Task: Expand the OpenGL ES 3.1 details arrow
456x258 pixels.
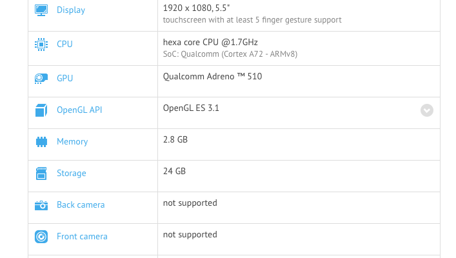Action: [427, 110]
